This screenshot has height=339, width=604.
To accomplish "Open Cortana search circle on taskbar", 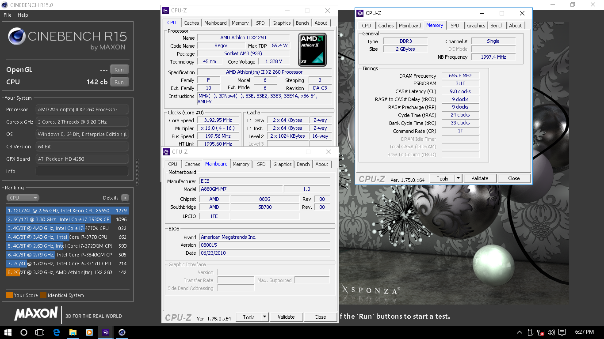I will point(24,332).
